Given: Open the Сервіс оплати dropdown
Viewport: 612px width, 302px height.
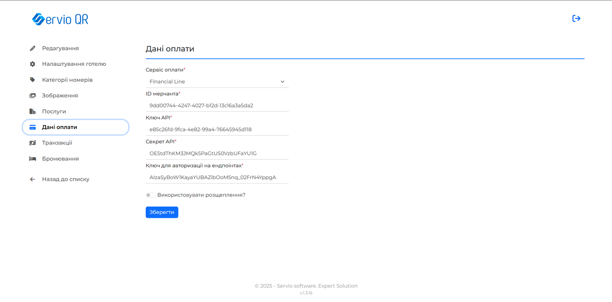Looking at the screenshot, I should pos(217,82).
